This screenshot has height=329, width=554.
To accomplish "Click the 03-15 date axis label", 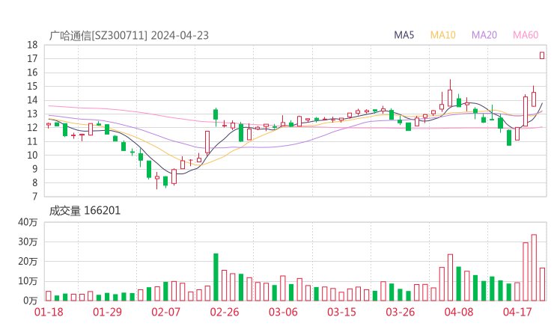I will pyautogui.click(x=341, y=312).
